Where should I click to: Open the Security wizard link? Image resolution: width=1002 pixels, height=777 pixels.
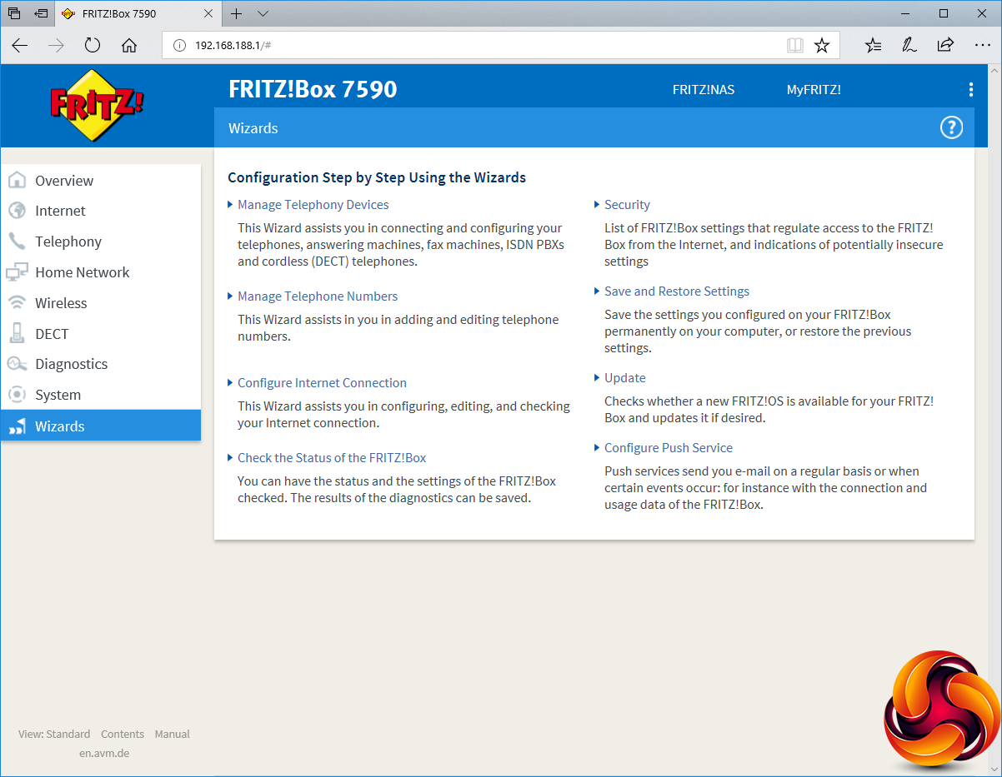pos(627,204)
